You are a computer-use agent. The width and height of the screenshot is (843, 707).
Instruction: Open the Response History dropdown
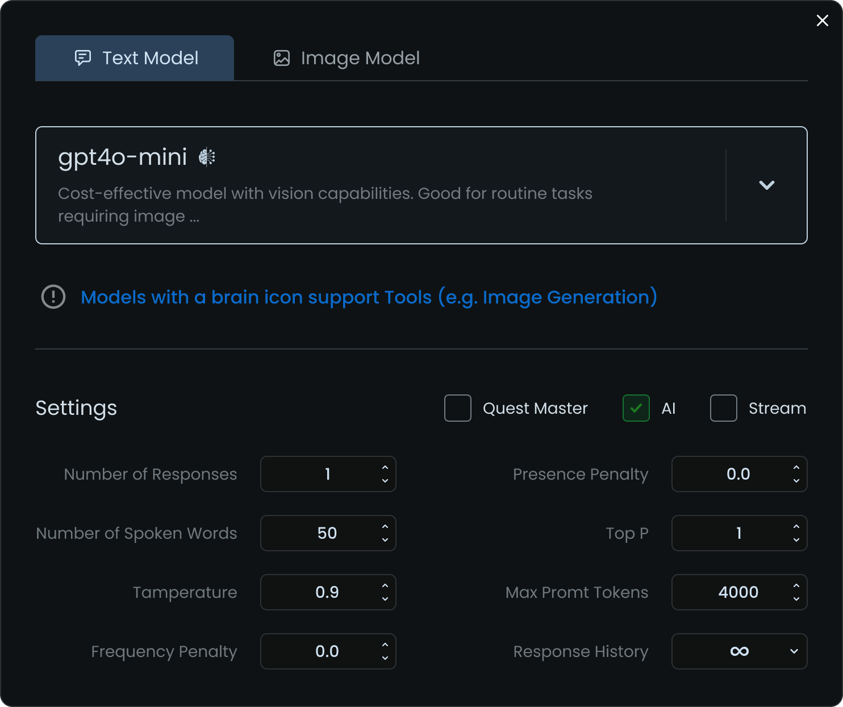click(x=739, y=651)
